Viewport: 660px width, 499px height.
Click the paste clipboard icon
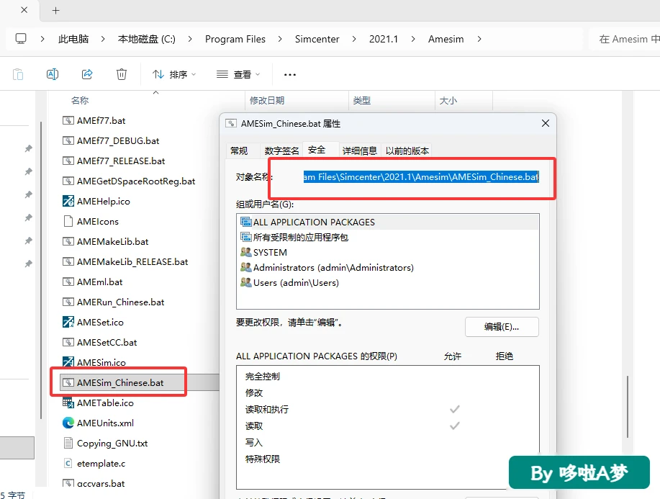[18, 75]
